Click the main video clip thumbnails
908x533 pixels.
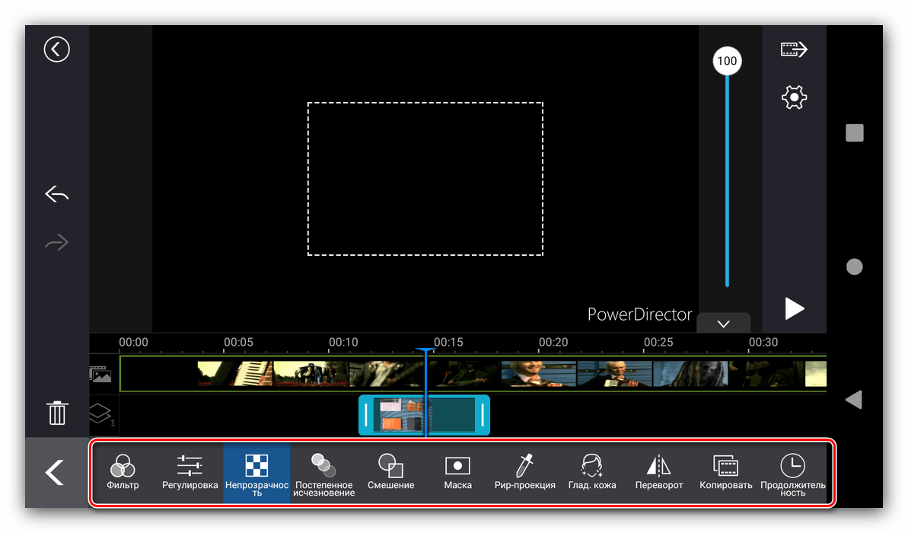click(473, 374)
